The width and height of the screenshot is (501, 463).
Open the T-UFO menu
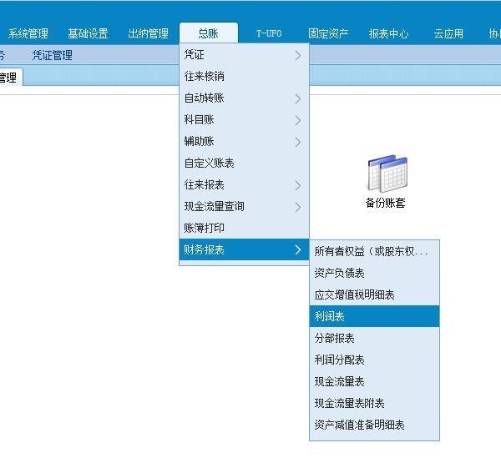(x=269, y=33)
